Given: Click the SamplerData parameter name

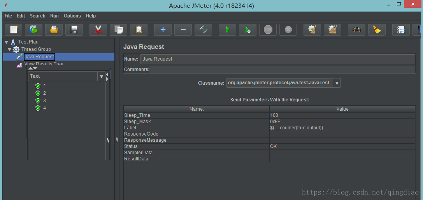Looking at the screenshot, I should pyautogui.click(x=139, y=153).
